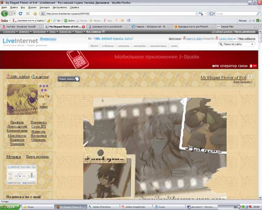Switch to the YouTube - Broadcast Yourself tab
The height and width of the screenshot is (210, 262).
click(x=21, y=27)
